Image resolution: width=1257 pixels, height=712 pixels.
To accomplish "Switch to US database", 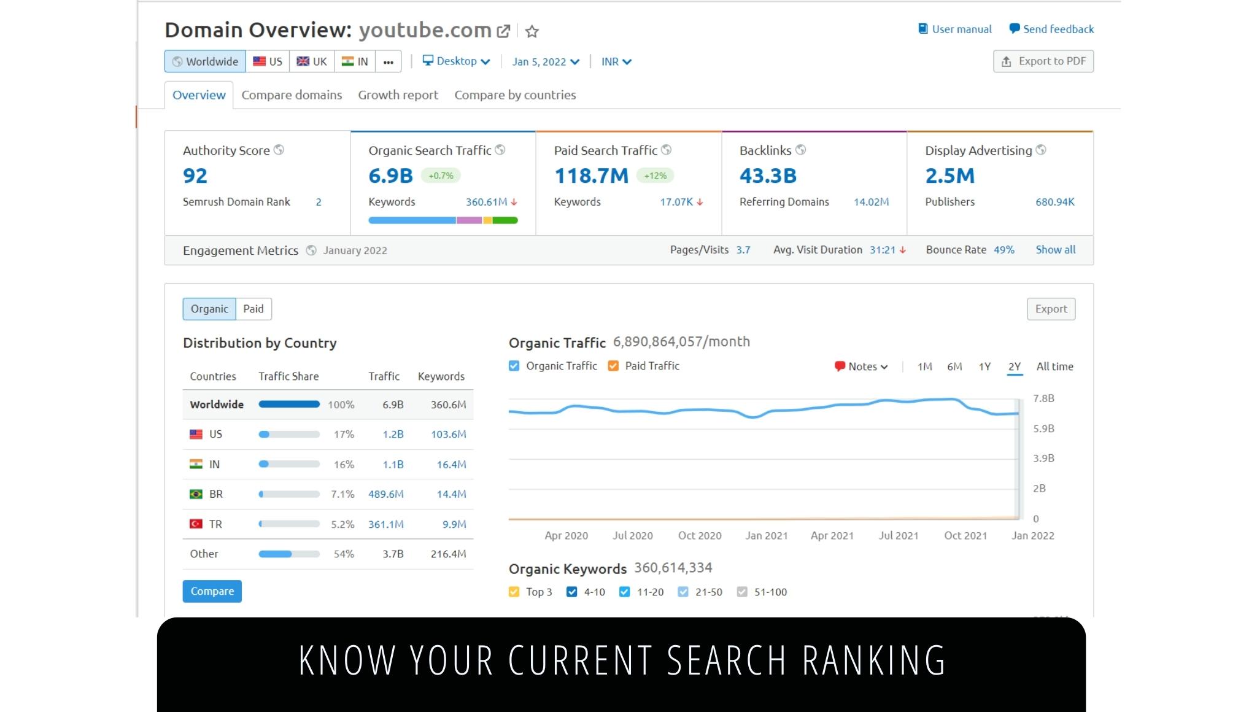I will point(268,61).
